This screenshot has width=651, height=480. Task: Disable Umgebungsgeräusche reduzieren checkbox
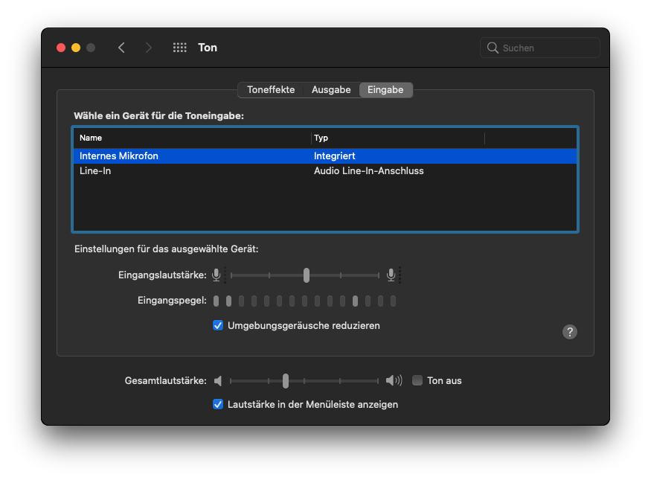click(218, 325)
